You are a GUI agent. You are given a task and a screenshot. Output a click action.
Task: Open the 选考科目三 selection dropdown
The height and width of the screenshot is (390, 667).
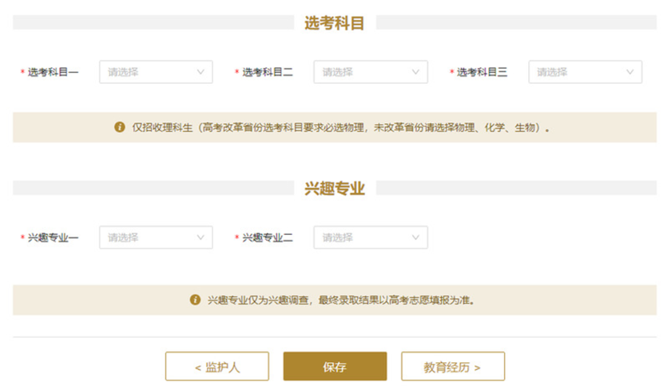click(585, 72)
